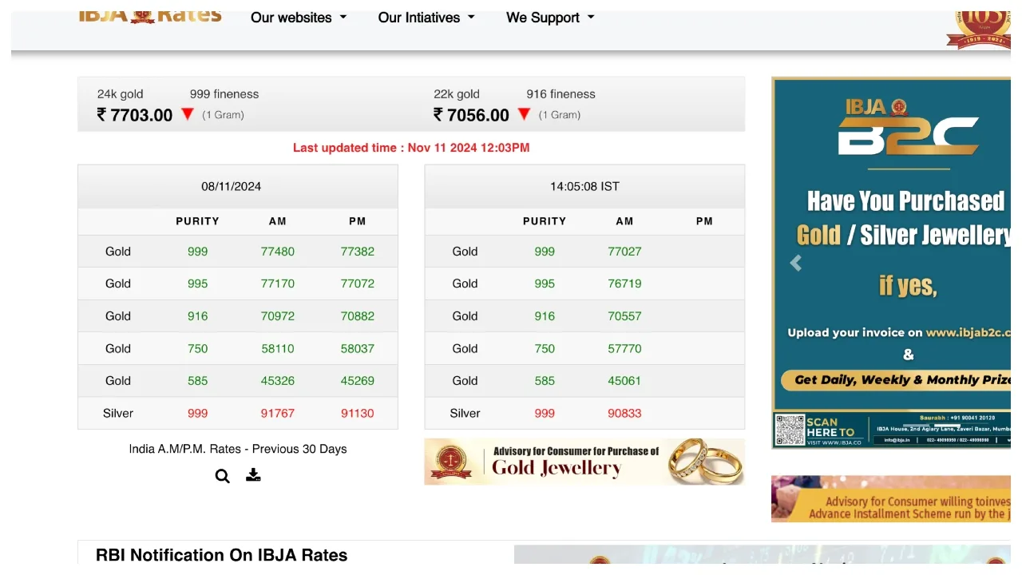Click the QR code in B2C banner
This screenshot has height=575, width=1022.
point(790,430)
